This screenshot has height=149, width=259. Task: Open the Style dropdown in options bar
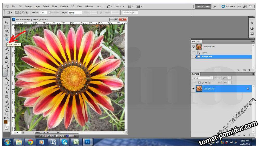(75, 12)
